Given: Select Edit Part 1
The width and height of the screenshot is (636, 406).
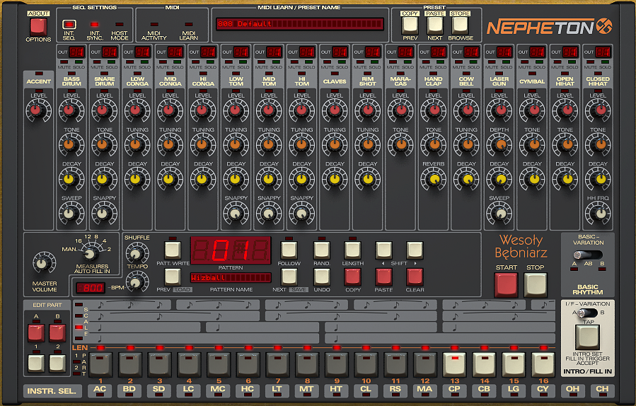Looking at the screenshot, I should pyautogui.click(x=36, y=364).
